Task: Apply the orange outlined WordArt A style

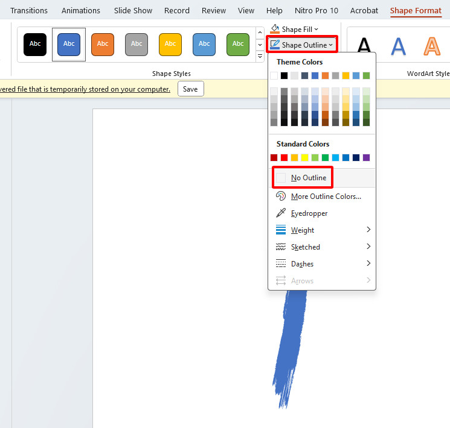Action: tap(432, 46)
